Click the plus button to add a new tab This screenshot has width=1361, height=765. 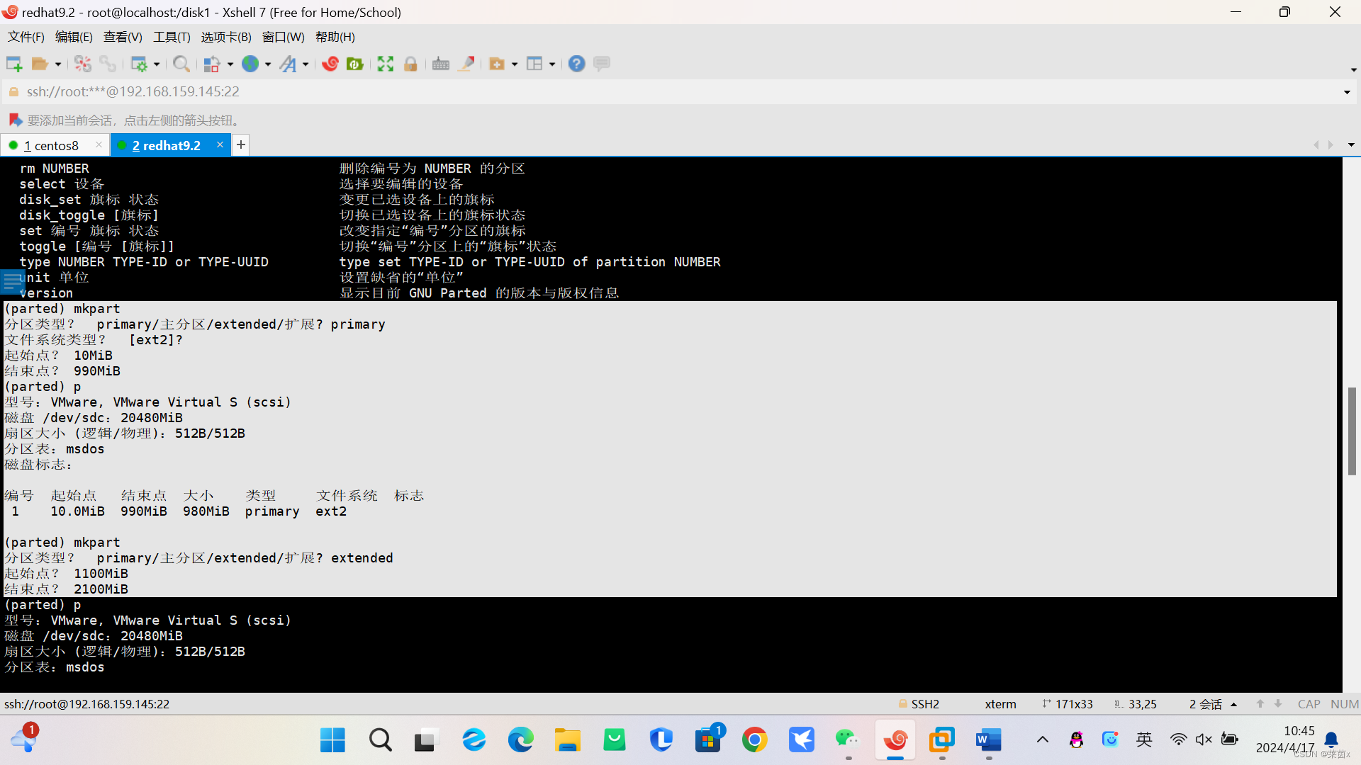(240, 144)
